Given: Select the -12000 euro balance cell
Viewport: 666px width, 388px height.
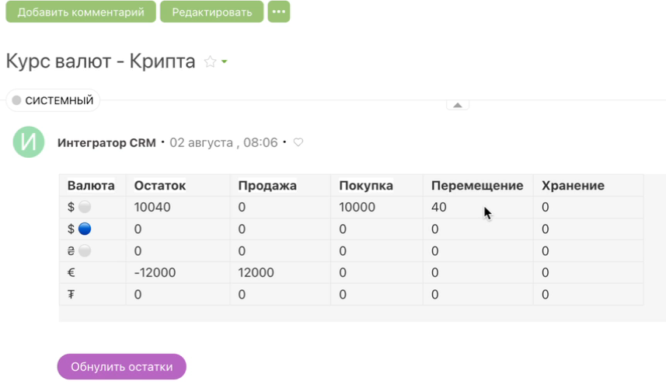Looking at the screenshot, I should click(x=155, y=273).
